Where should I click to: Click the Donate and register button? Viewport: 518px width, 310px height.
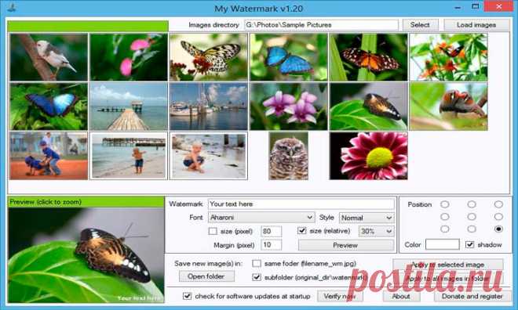tap(472, 296)
